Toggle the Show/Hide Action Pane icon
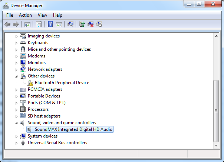The height and width of the screenshot is (162, 224). [x=59, y=24]
